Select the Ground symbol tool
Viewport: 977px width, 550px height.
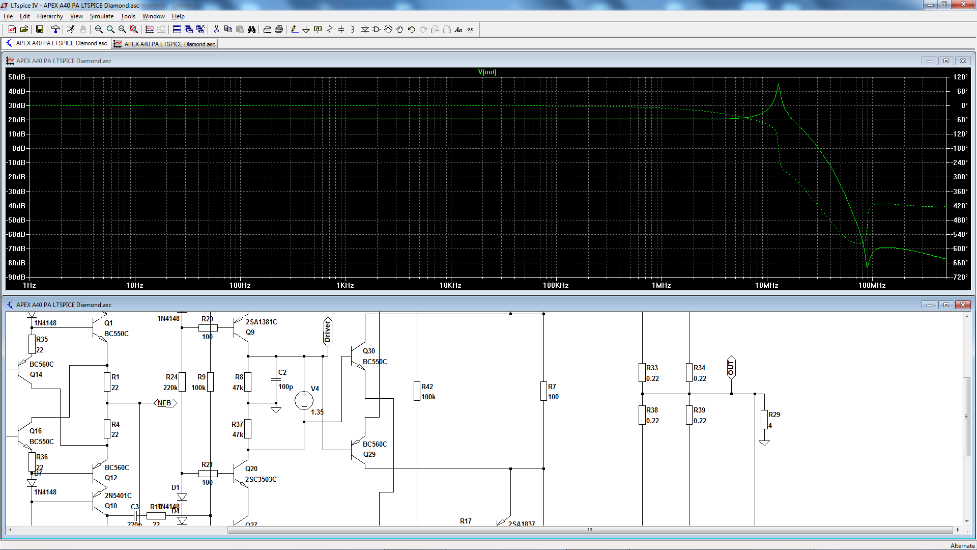click(x=306, y=30)
